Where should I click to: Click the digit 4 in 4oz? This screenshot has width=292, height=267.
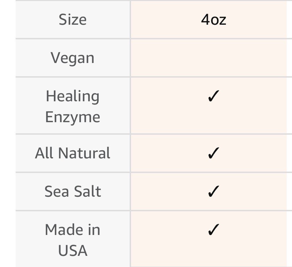(x=205, y=19)
